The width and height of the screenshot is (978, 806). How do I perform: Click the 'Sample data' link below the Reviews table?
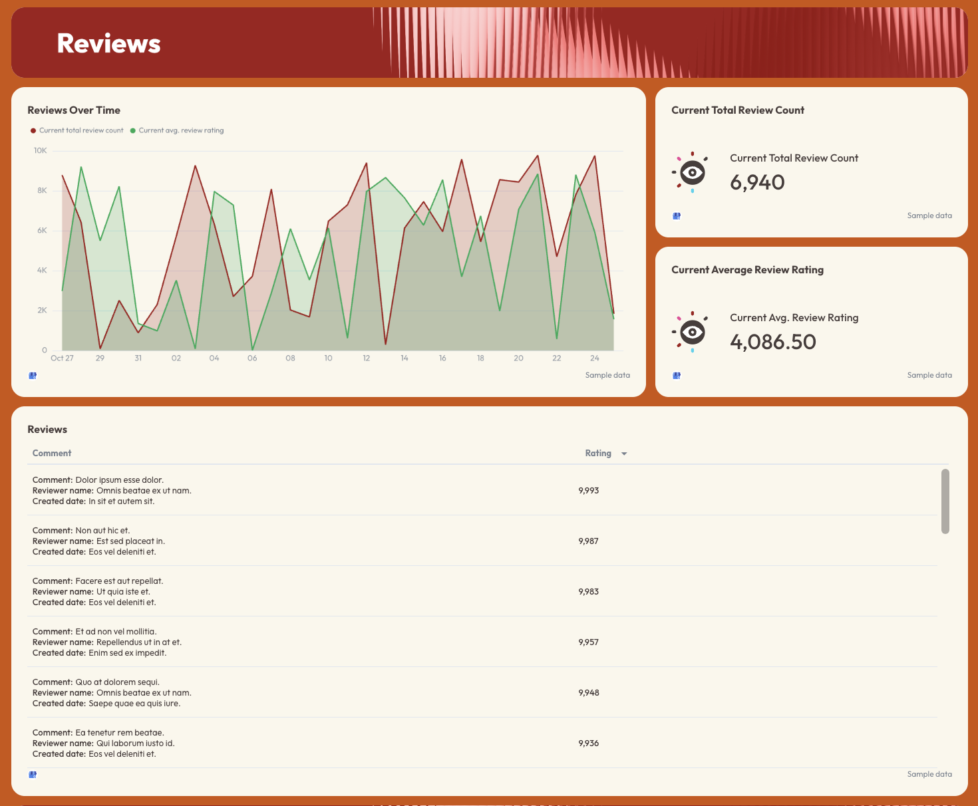pos(929,774)
